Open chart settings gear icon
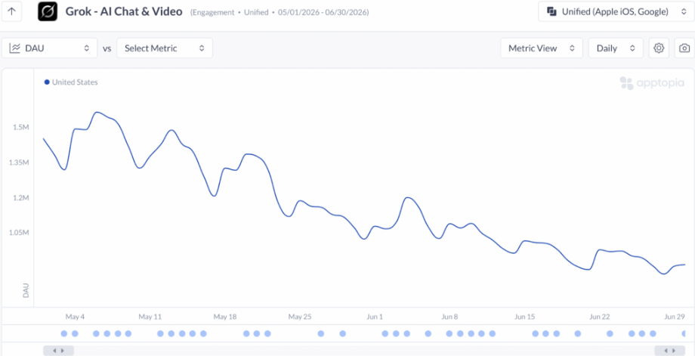This screenshot has height=356, width=695. (x=659, y=48)
